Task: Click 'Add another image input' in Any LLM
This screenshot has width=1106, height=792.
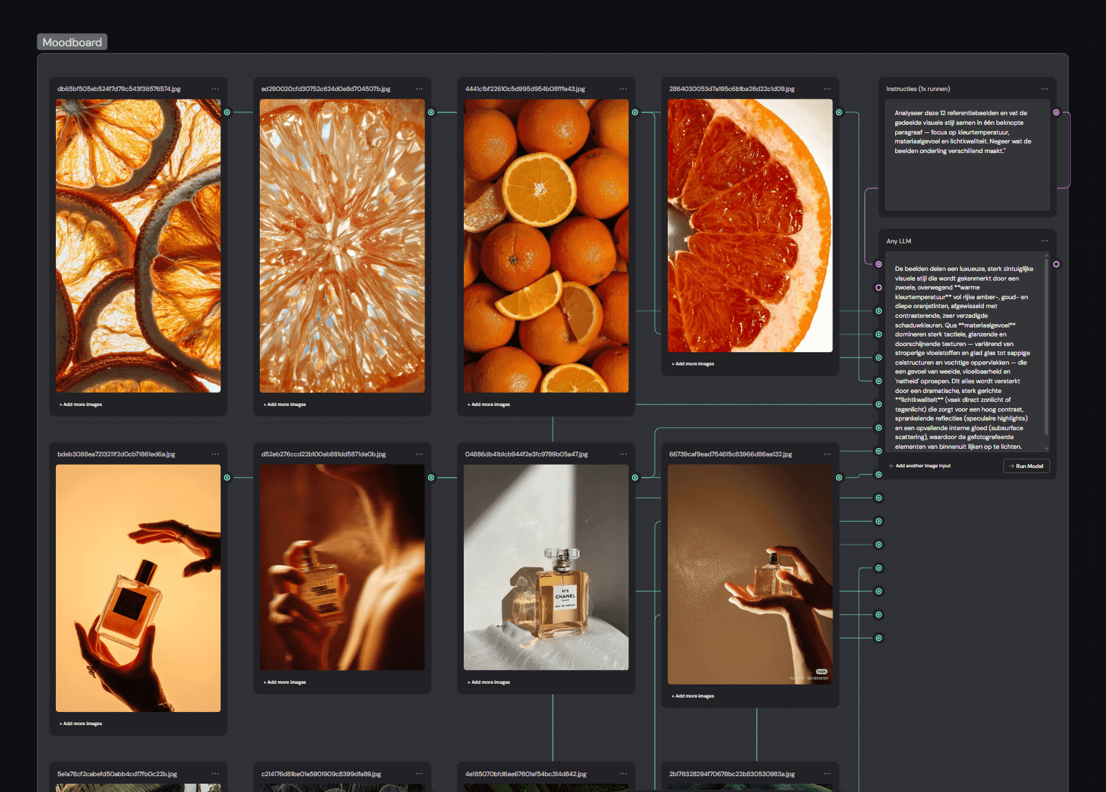Action: click(920, 466)
